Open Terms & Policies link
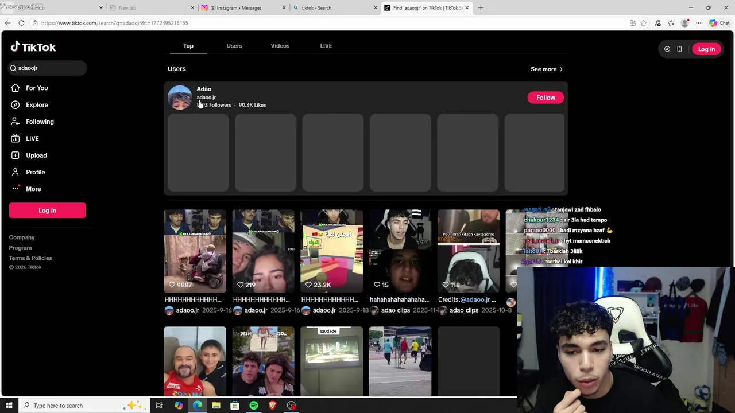 coord(30,258)
